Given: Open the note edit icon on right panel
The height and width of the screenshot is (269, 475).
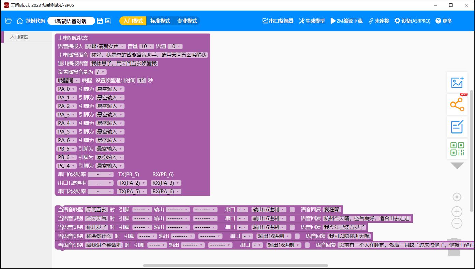Looking at the screenshot, I should 457,127.
